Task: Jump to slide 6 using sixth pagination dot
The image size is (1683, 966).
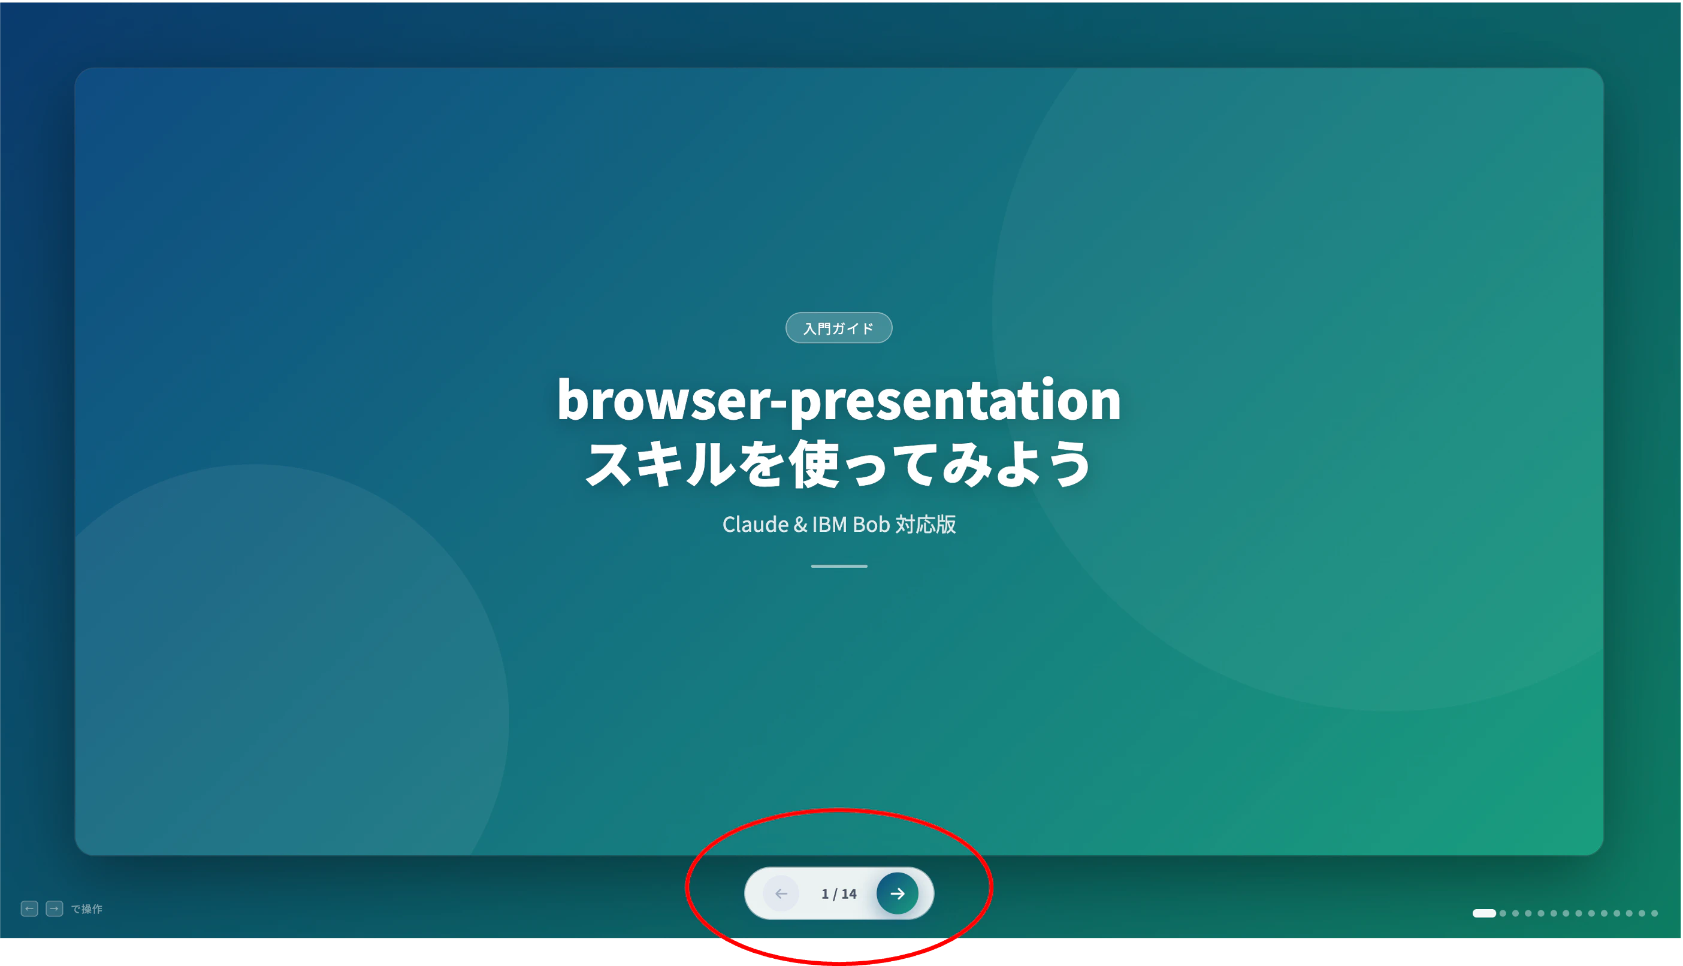Action: [1554, 913]
